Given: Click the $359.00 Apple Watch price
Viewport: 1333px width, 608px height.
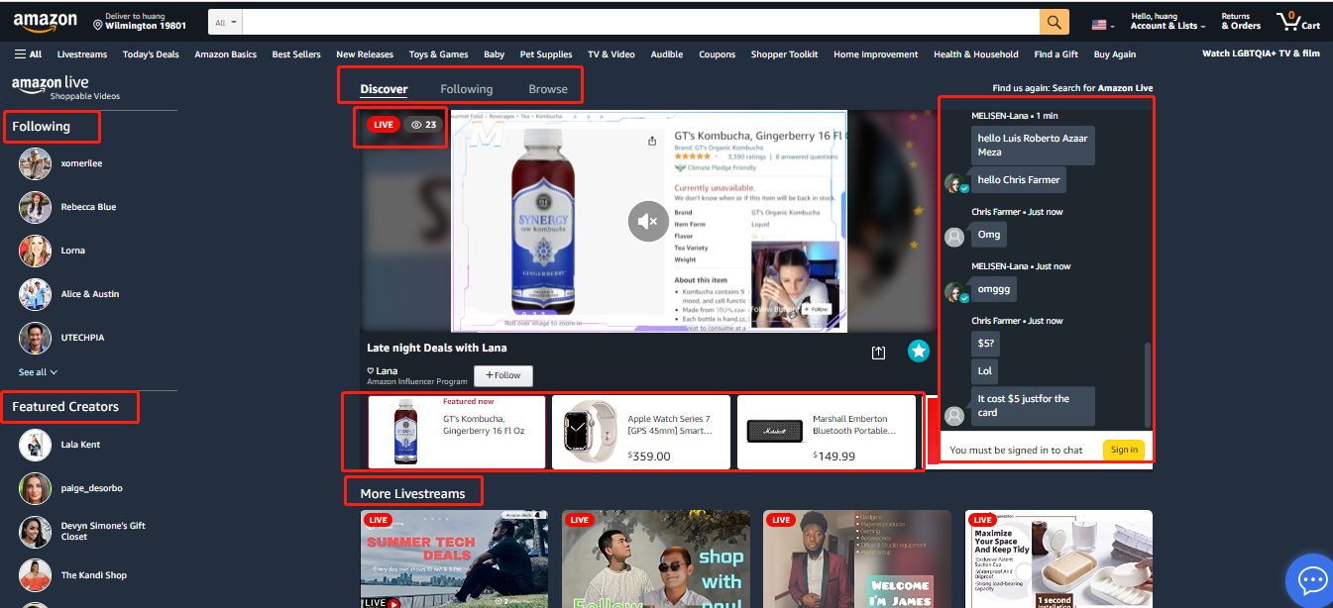Looking at the screenshot, I should coord(649,456).
